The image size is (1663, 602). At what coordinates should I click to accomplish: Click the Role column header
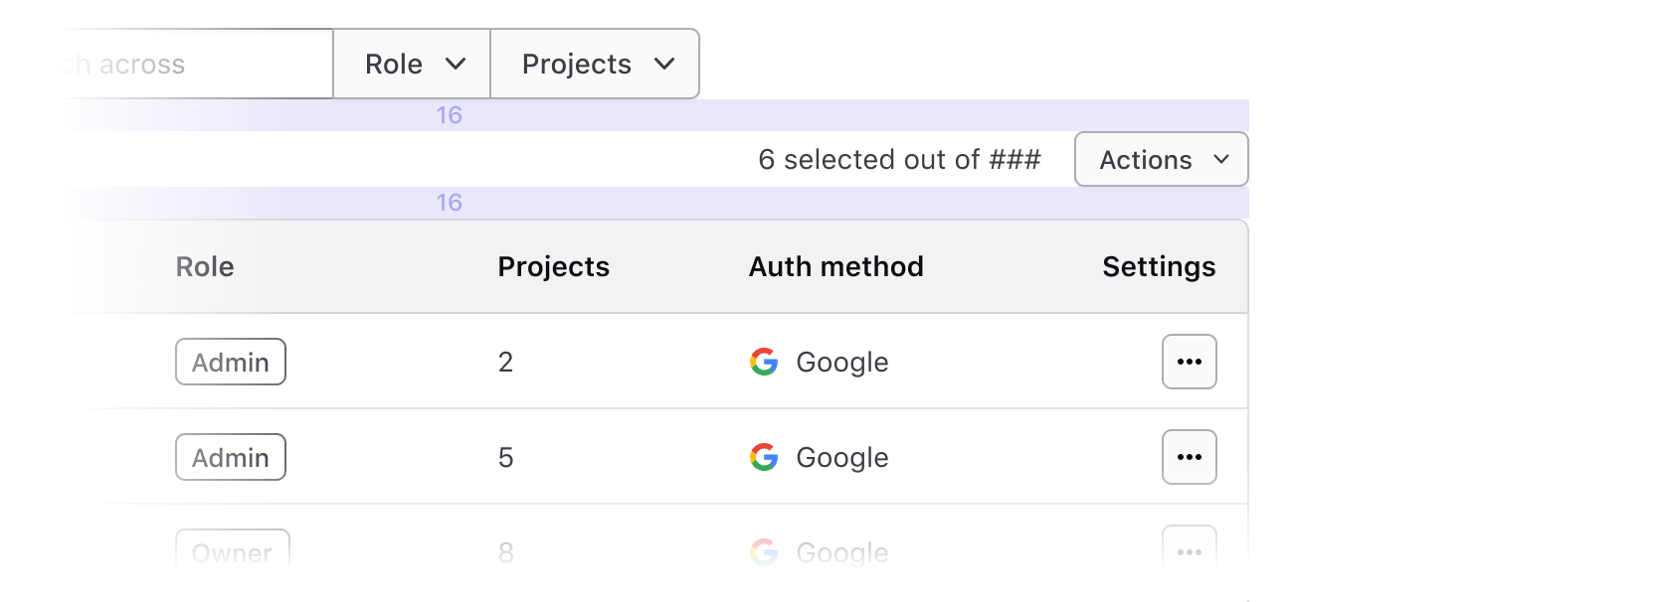coord(205,267)
